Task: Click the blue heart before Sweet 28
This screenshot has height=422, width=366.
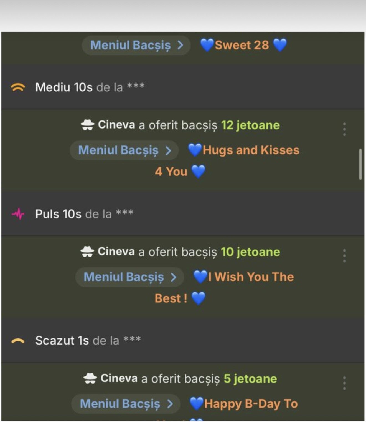Action: [x=207, y=45]
